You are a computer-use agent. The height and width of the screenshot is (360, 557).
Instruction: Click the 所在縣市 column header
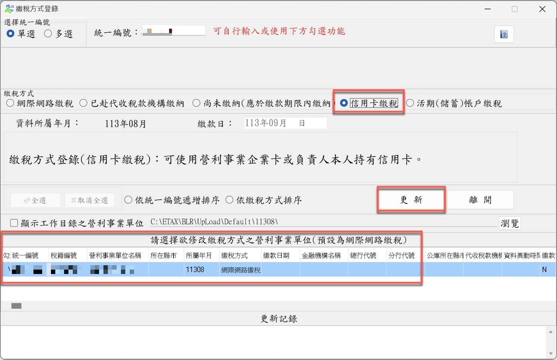[166, 255]
